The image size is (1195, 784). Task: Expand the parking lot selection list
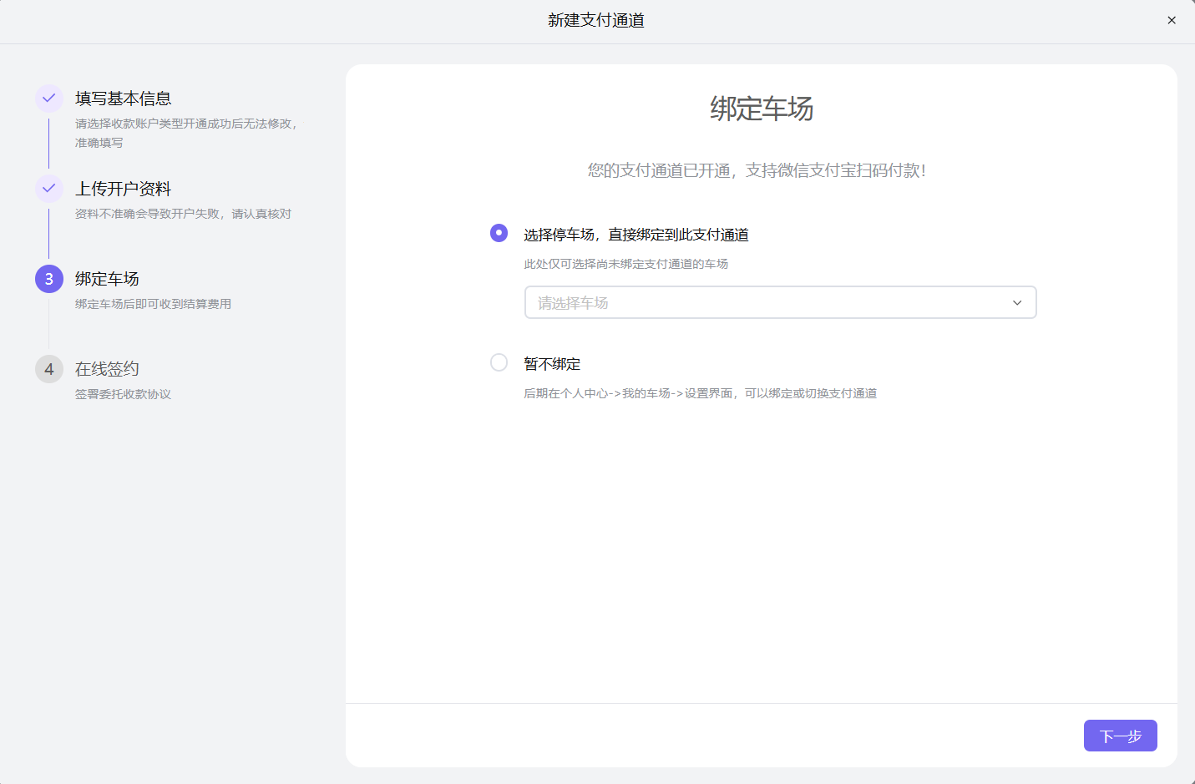pyautogui.click(x=780, y=302)
